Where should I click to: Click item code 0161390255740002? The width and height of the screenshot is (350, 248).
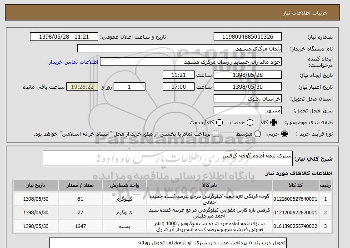[x=295, y=226]
